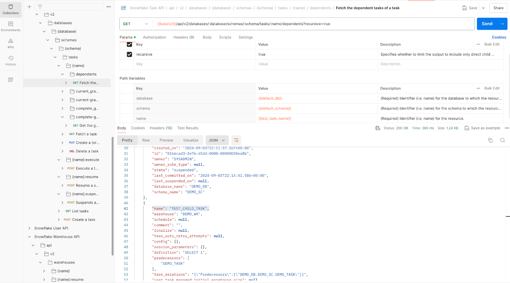Screen dimensions: 510x283
Task: Toggle the select-all params checkbox in header
Action: tap(129, 45)
